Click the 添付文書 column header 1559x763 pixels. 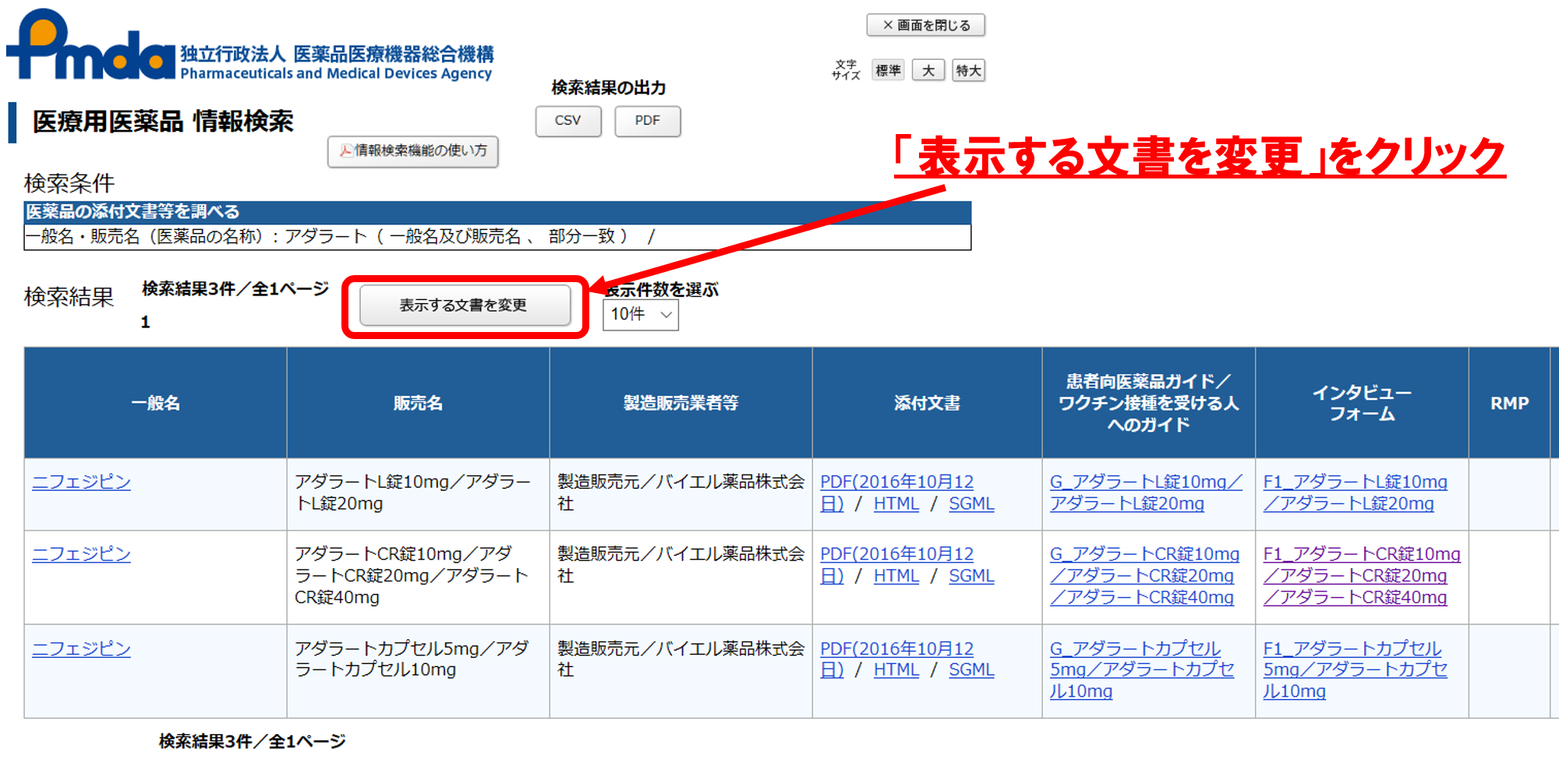pos(928,403)
